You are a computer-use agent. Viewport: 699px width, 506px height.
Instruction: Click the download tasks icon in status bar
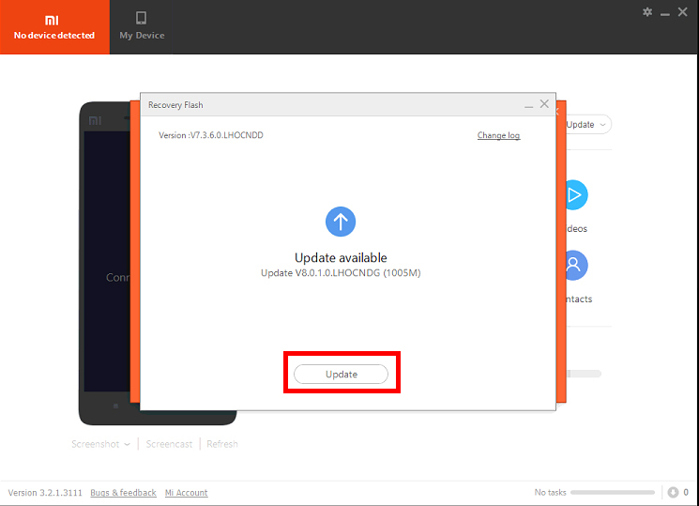673,492
